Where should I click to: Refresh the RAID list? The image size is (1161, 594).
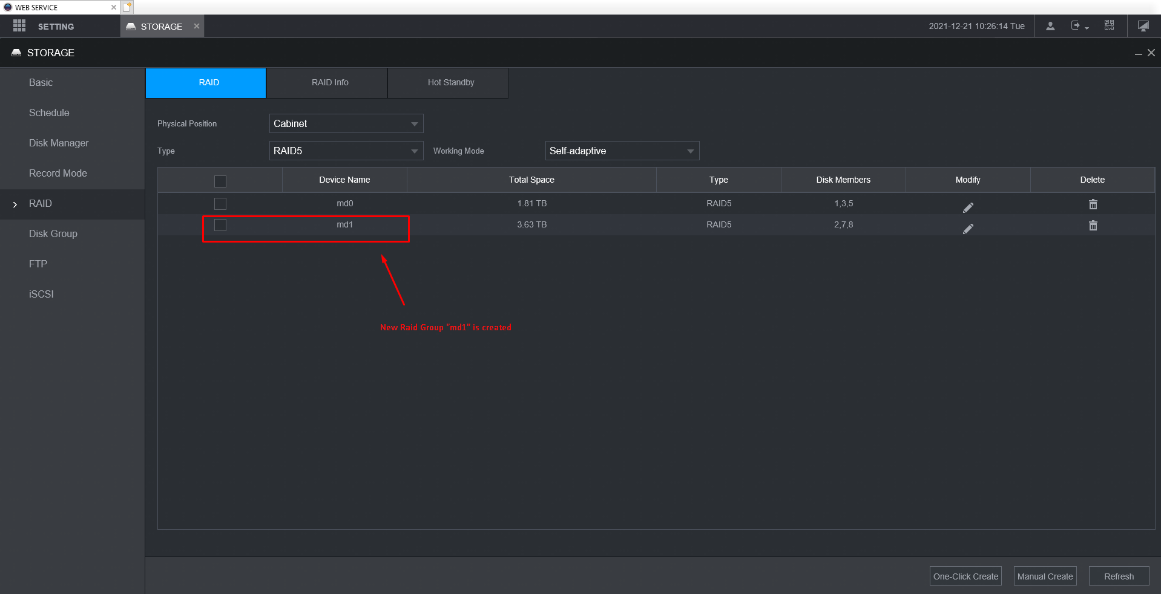click(x=1119, y=576)
